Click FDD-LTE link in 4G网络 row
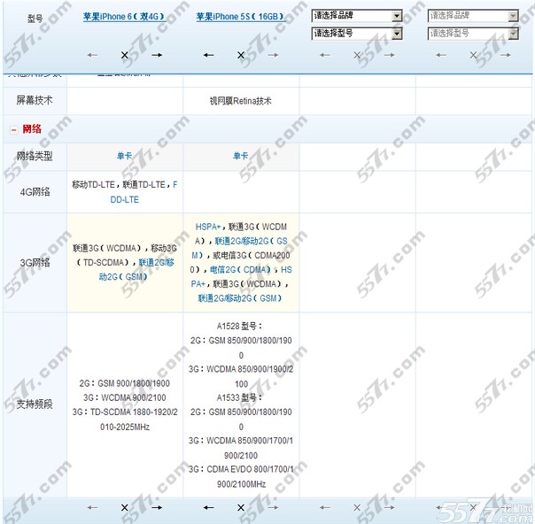535x524 pixels. point(125,199)
